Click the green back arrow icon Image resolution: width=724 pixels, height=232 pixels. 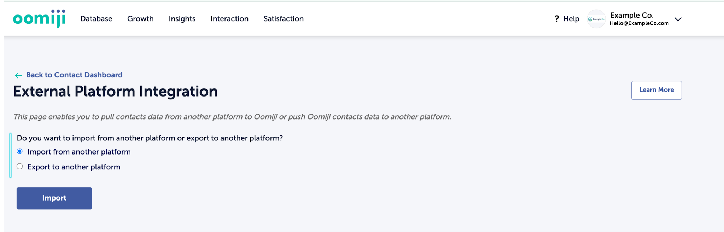coord(18,75)
